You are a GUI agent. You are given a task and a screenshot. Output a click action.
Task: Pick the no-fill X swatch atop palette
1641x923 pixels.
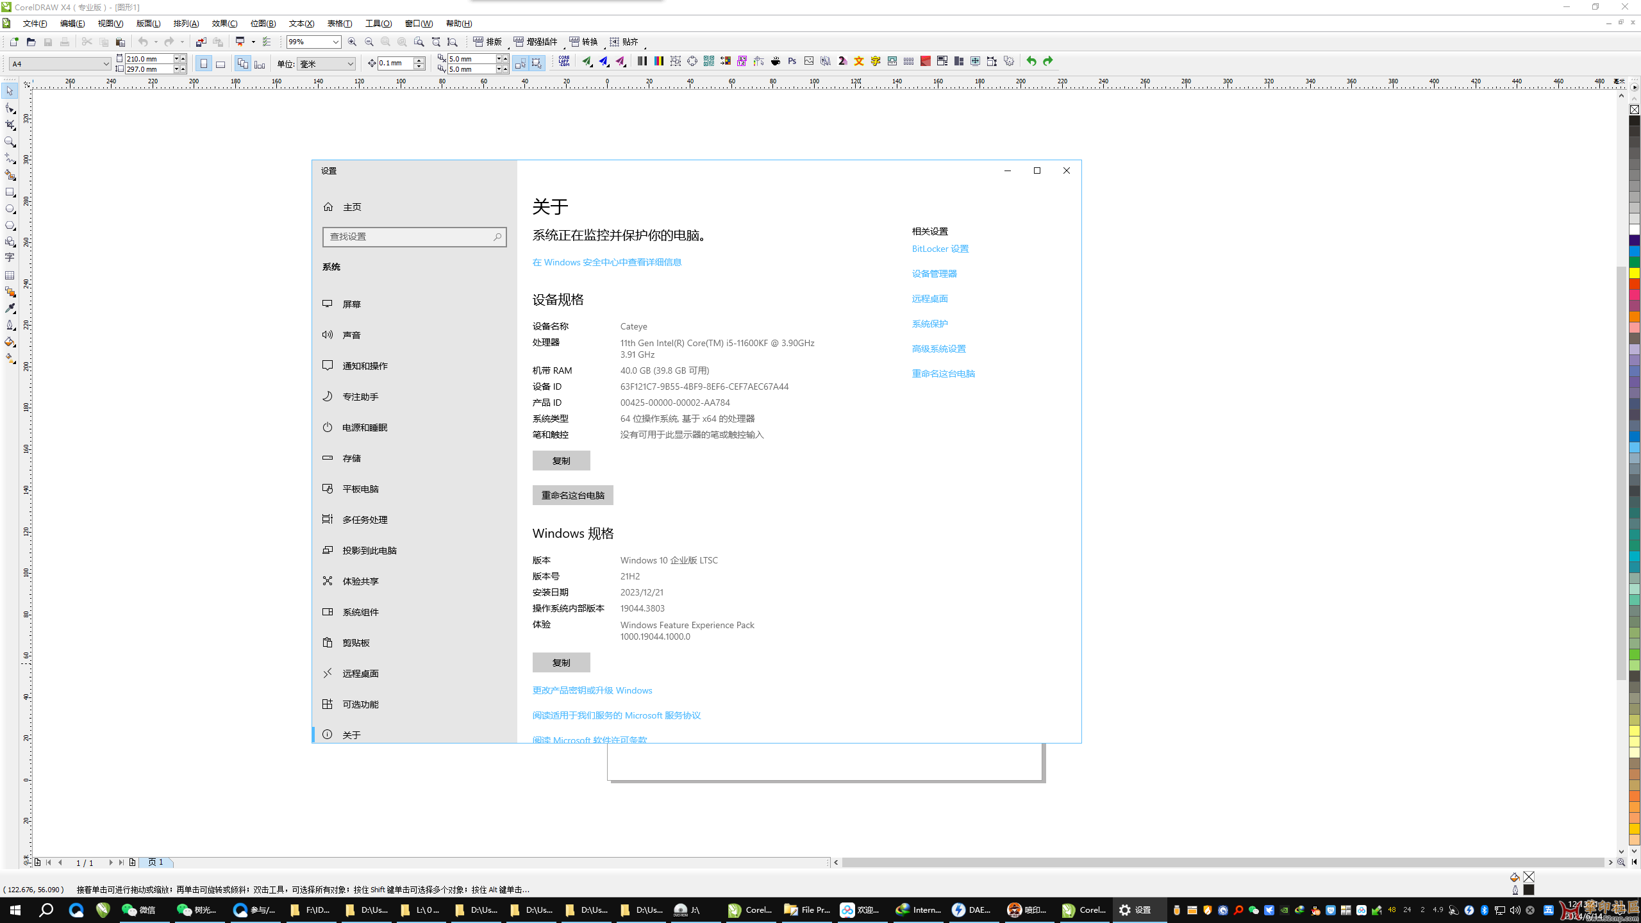tap(1634, 110)
